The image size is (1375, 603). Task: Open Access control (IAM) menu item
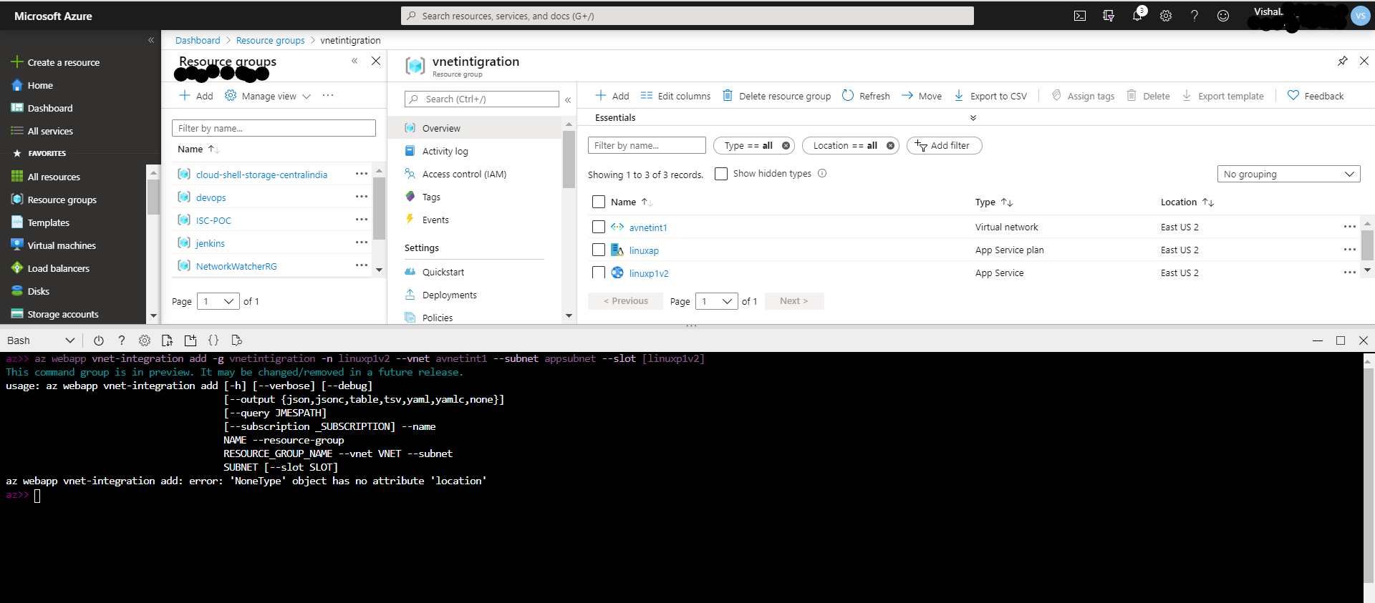pyautogui.click(x=464, y=174)
